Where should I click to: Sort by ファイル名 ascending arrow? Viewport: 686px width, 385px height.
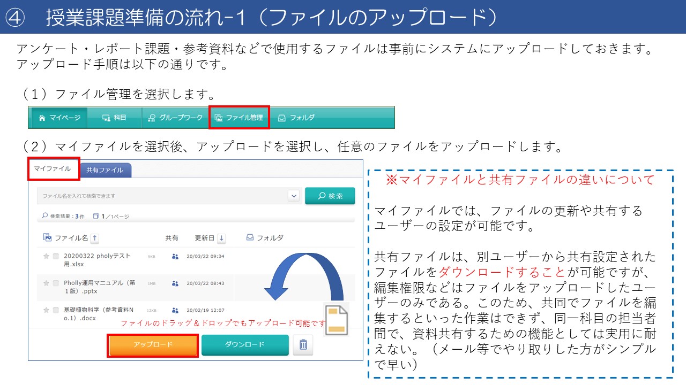(94, 238)
